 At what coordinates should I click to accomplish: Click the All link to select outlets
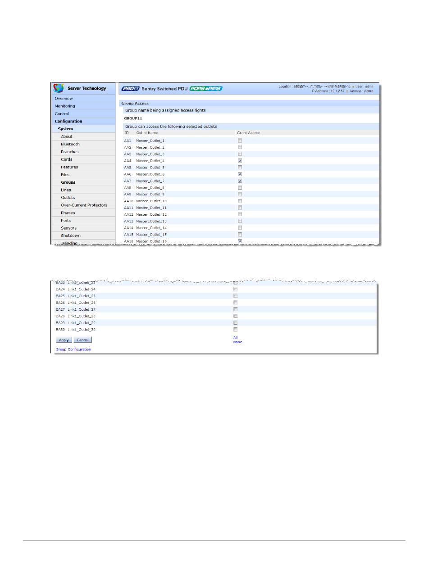pyautogui.click(x=235, y=337)
